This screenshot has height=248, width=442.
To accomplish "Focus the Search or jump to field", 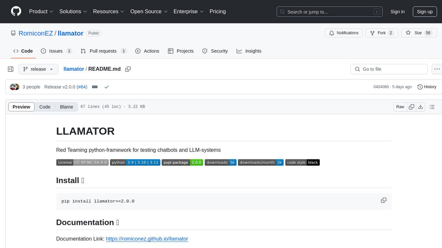I will point(330,12).
